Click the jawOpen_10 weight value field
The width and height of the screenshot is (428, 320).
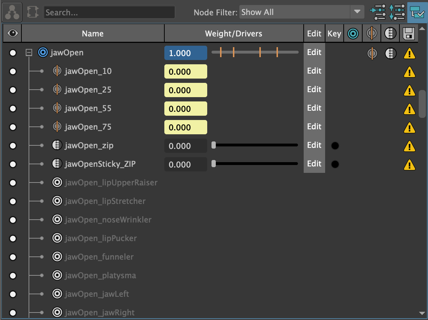click(186, 71)
